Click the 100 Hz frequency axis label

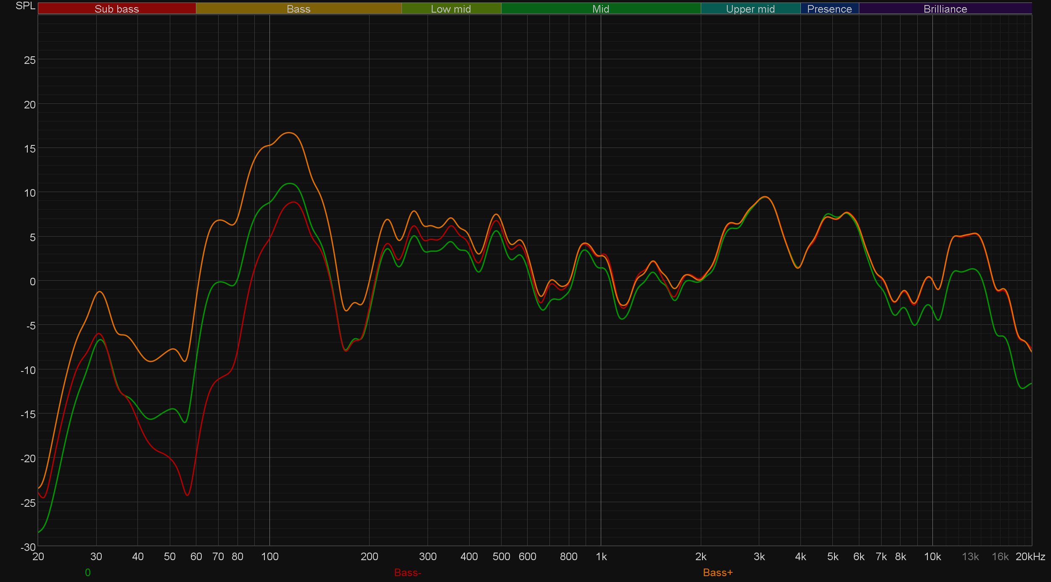pos(269,556)
